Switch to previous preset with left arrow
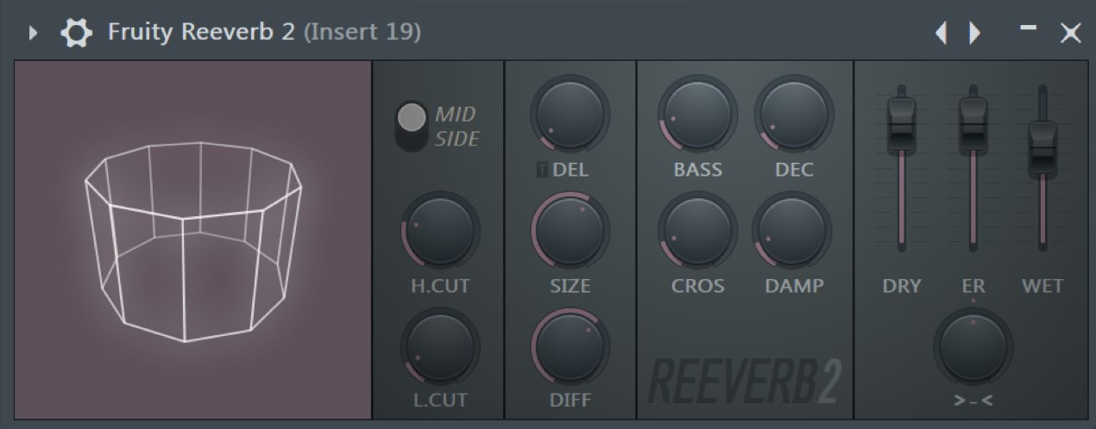Viewport: 1096px width, 429px height. coord(942,33)
